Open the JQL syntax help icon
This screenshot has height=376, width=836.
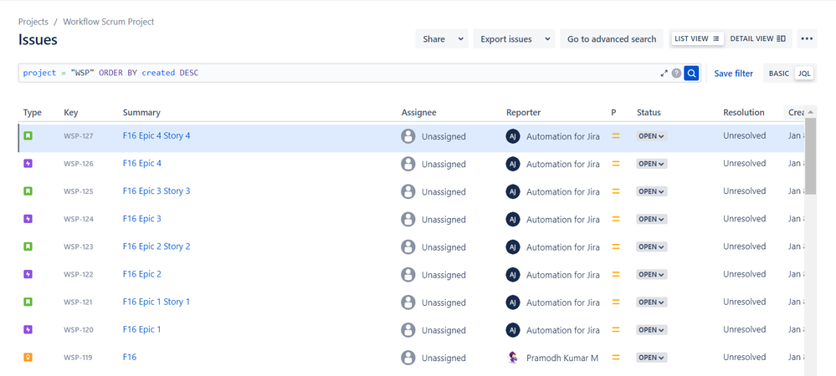(x=677, y=73)
